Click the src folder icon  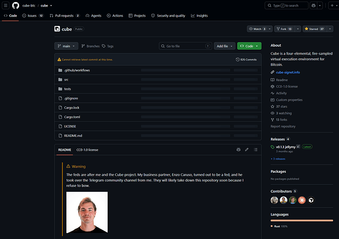click(60, 80)
